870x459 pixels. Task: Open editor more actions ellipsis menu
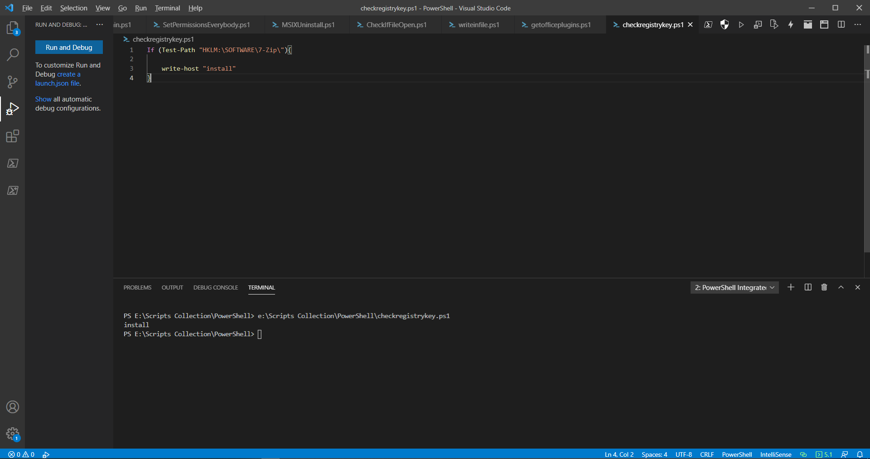click(x=857, y=25)
